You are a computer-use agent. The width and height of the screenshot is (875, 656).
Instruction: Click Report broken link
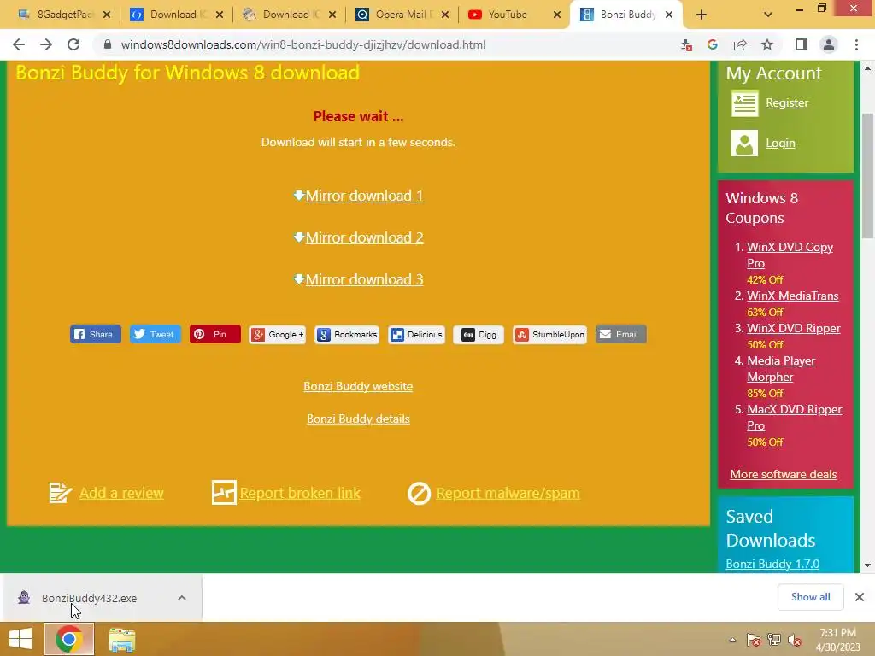pyautogui.click(x=300, y=493)
